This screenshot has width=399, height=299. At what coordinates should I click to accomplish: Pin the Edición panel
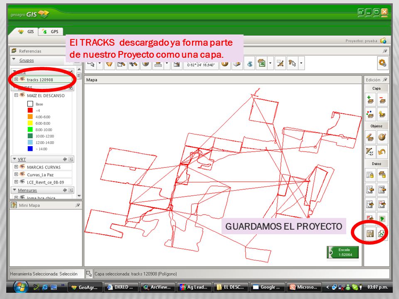click(385, 80)
